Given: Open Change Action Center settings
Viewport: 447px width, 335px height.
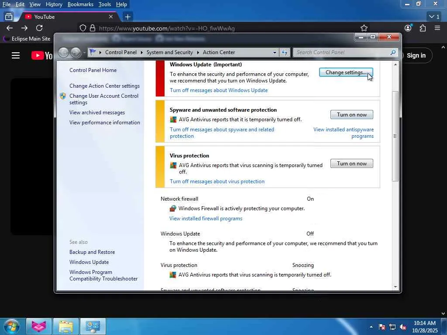Looking at the screenshot, I should (x=104, y=86).
